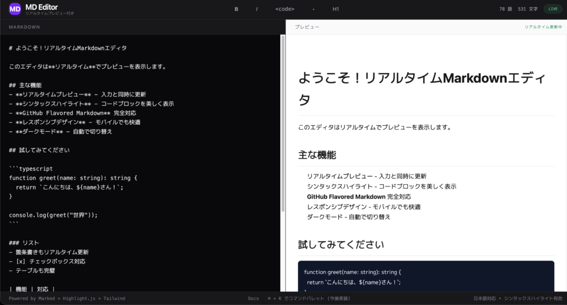Click the リアルタイム更新中 status label
The height and width of the screenshot is (305, 567).
[543, 27]
